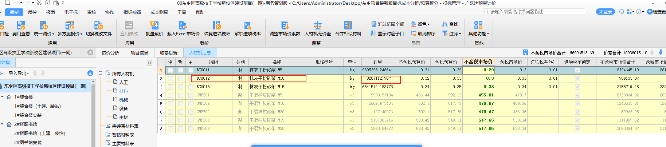This screenshot has width=666, height=147.
Task: Click 取消排序 cancel sorting button
Action: click(423, 33)
